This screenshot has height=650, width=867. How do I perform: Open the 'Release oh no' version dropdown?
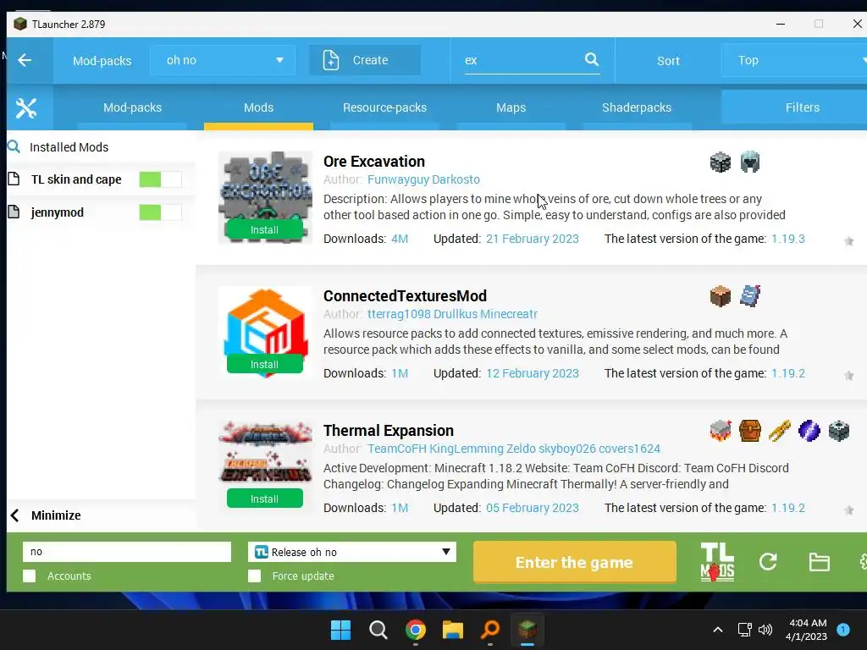click(352, 552)
